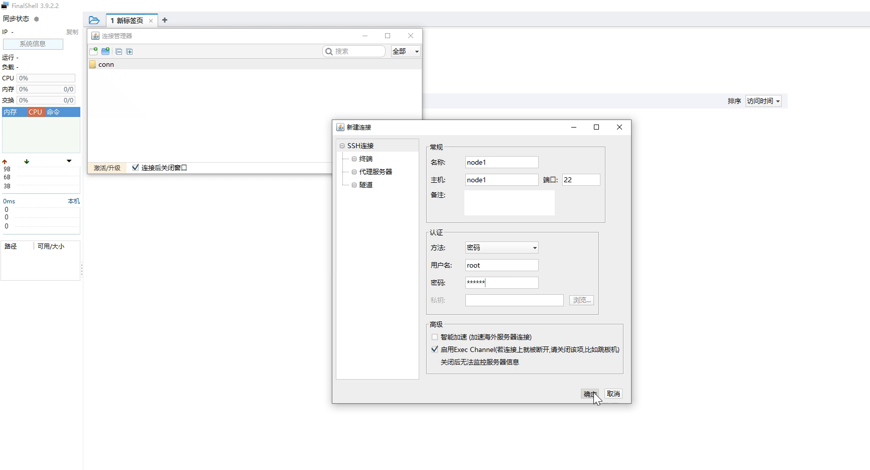Click inside the 备注 remarks field

pos(509,203)
